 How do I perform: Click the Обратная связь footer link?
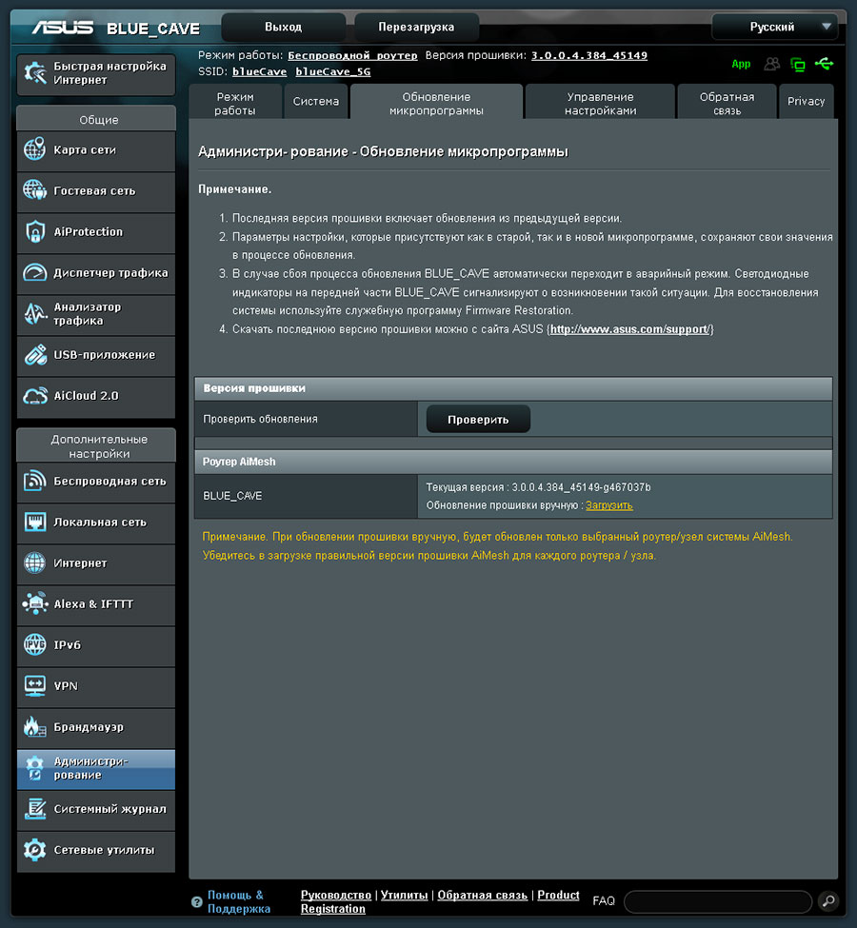pos(482,895)
